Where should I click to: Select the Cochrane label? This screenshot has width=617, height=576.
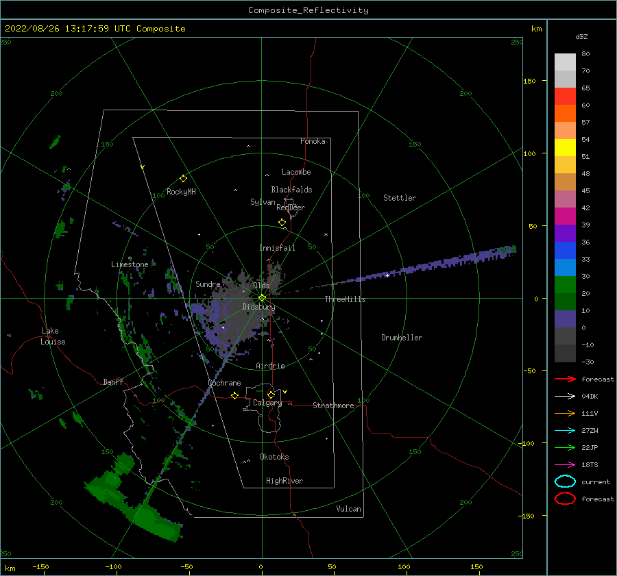[224, 383]
